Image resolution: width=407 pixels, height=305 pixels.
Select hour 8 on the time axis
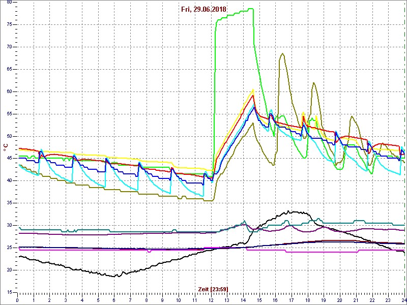pyautogui.click(x=147, y=300)
